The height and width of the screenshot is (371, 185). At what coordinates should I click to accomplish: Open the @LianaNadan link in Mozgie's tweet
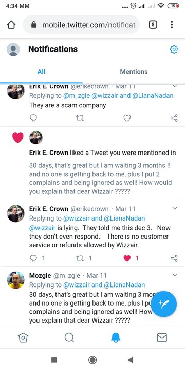point(124,285)
